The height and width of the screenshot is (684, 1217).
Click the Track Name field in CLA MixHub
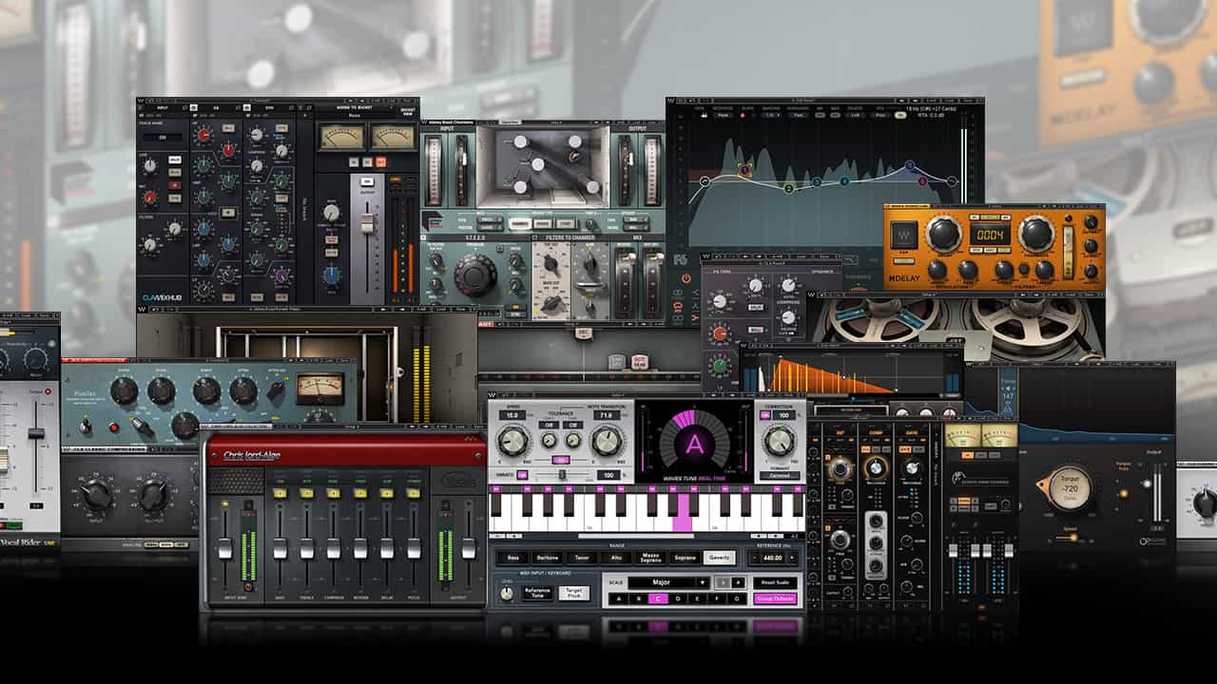pos(163,138)
